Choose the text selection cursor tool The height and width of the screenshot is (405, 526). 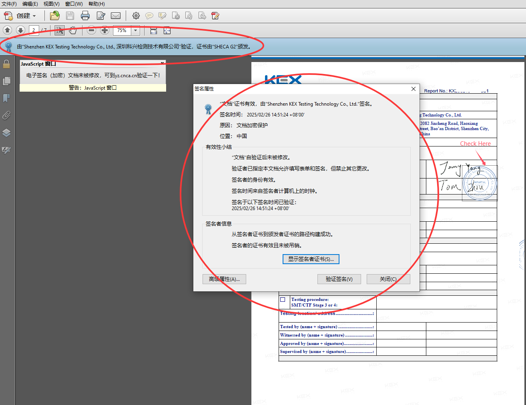[60, 30]
